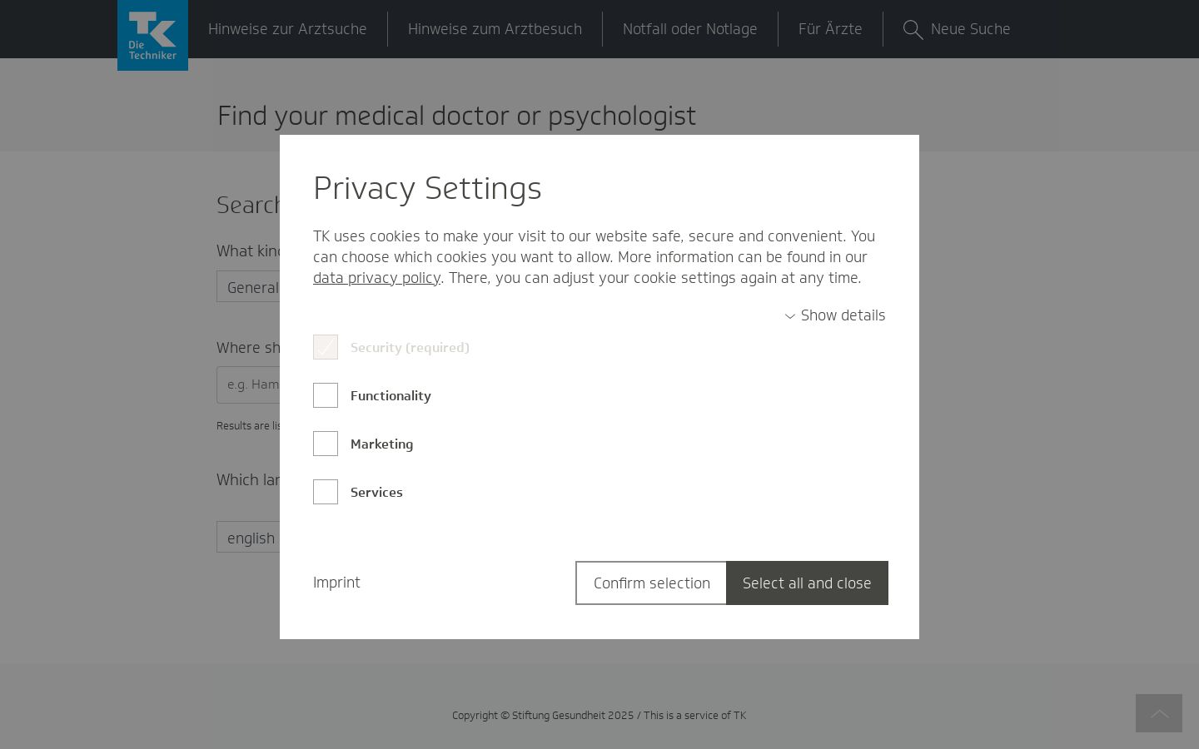Viewport: 1199px width, 749px height.
Task: Open the General specialty dropdown
Action: pos(248,286)
